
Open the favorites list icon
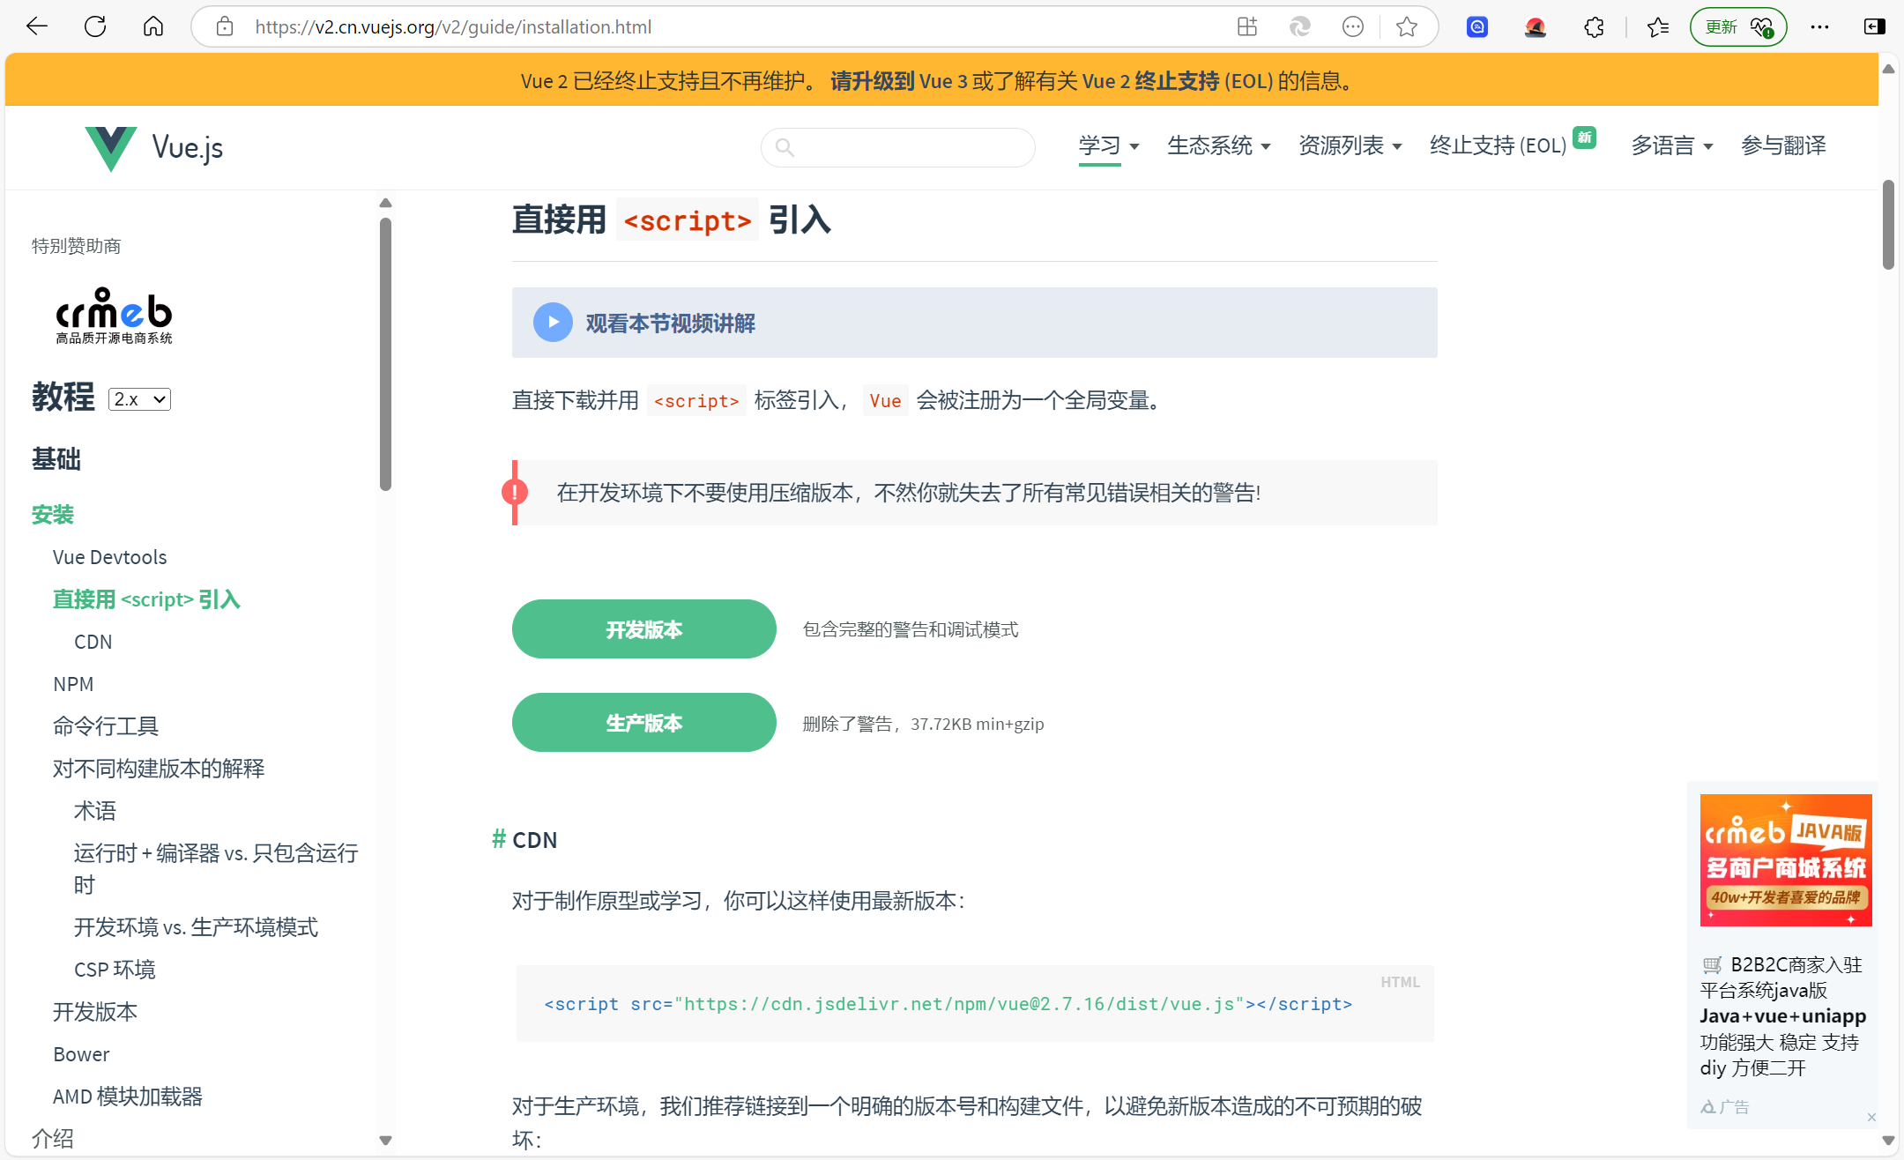1658,26
